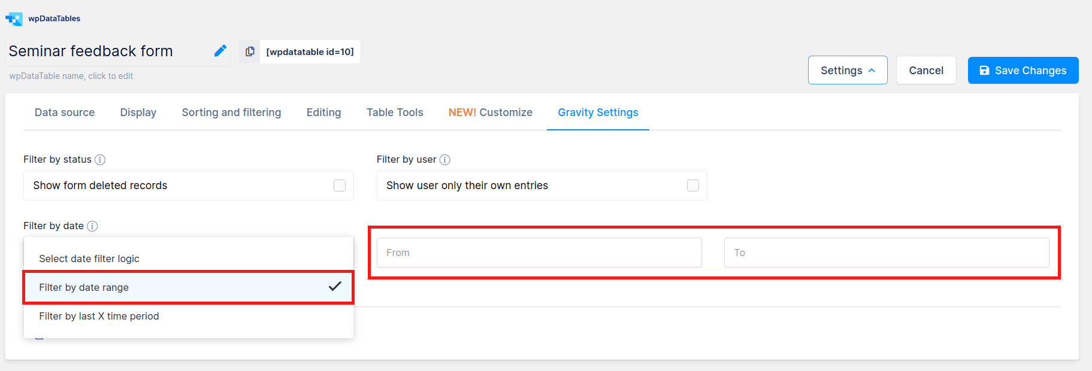The width and height of the screenshot is (1092, 371).
Task: Click the Cancel button
Action: pos(926,71)
